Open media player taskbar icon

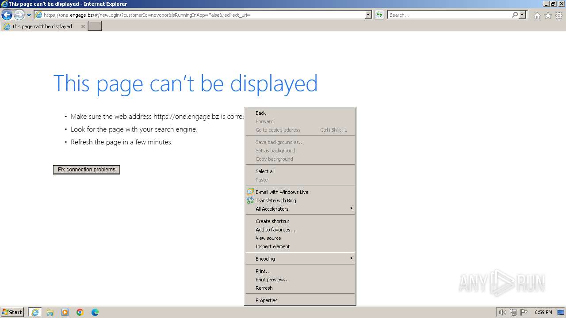click(x=65, y=312)
